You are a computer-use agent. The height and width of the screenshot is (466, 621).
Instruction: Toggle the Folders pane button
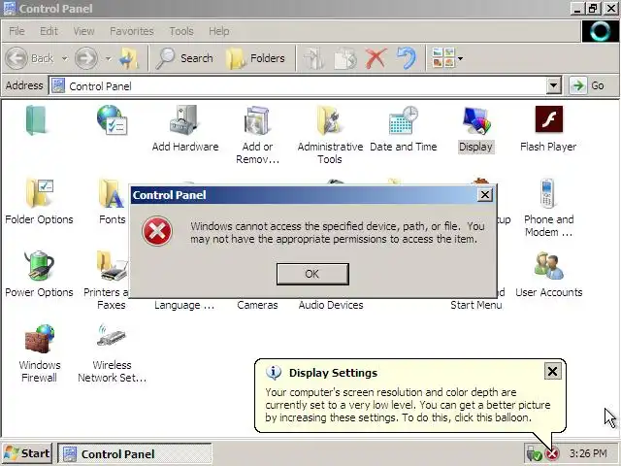[x=255, y=58]
